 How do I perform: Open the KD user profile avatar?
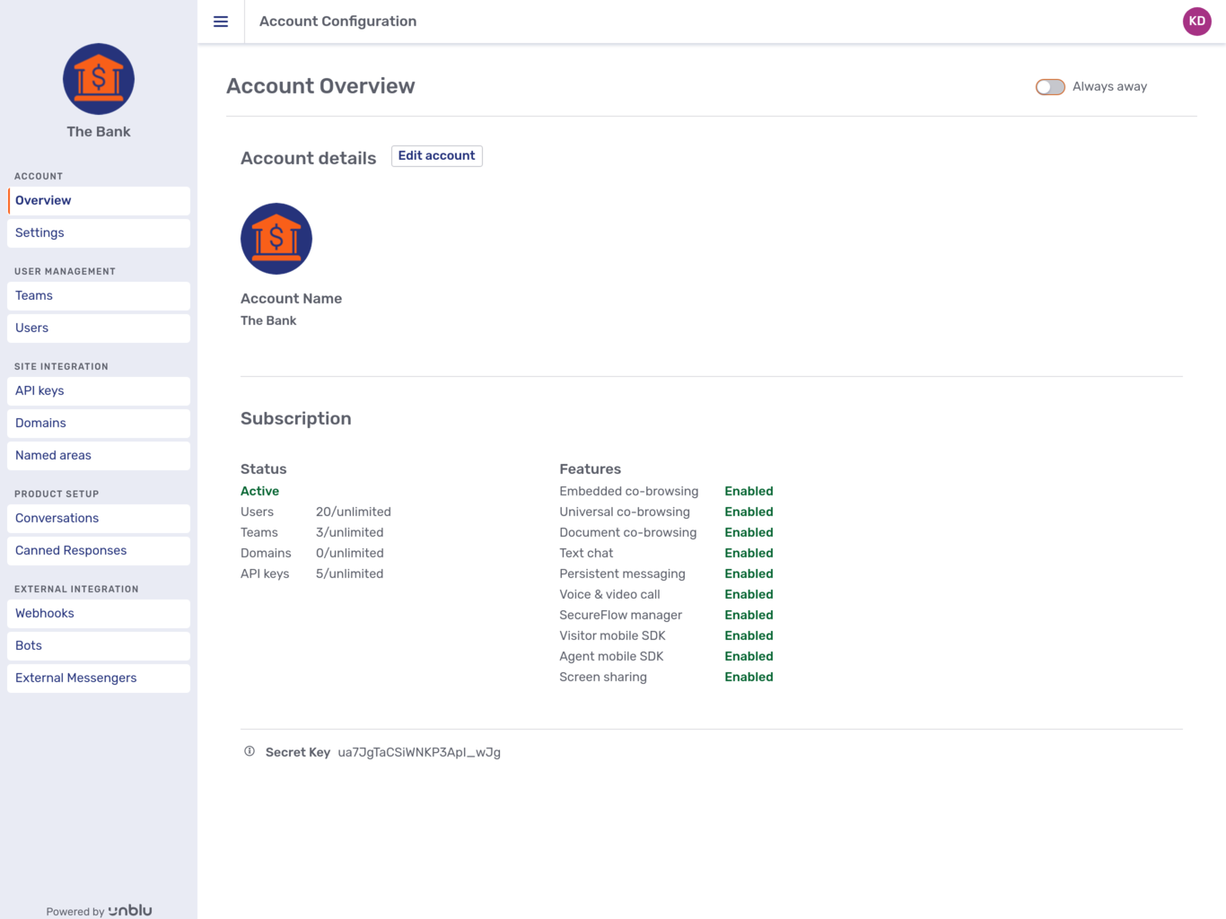point(1196,21)
